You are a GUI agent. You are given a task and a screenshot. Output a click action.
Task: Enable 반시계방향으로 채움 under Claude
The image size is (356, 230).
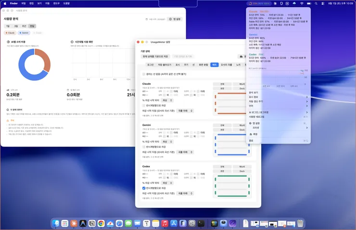tap(144, 105)
